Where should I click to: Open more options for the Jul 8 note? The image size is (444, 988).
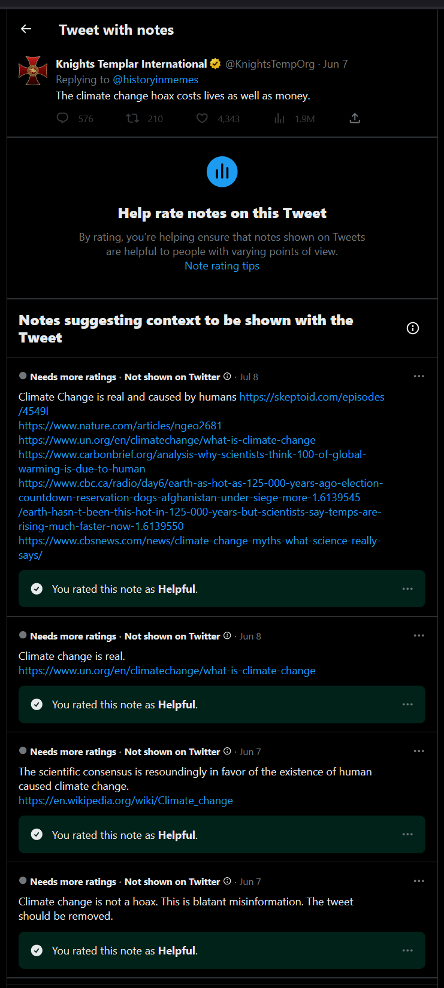pos(419,376)
